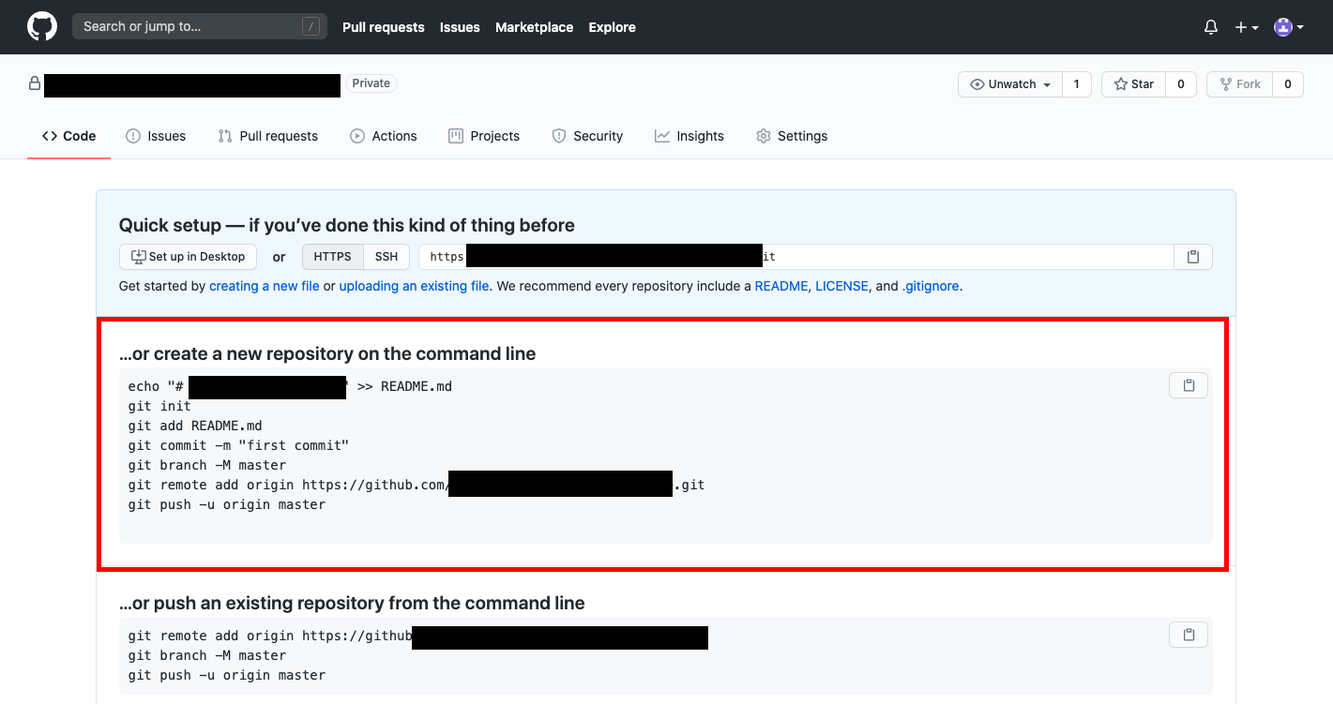Copy the push existing repository commands
The height and width of the screenshot is (704, 1333).
1189,635
